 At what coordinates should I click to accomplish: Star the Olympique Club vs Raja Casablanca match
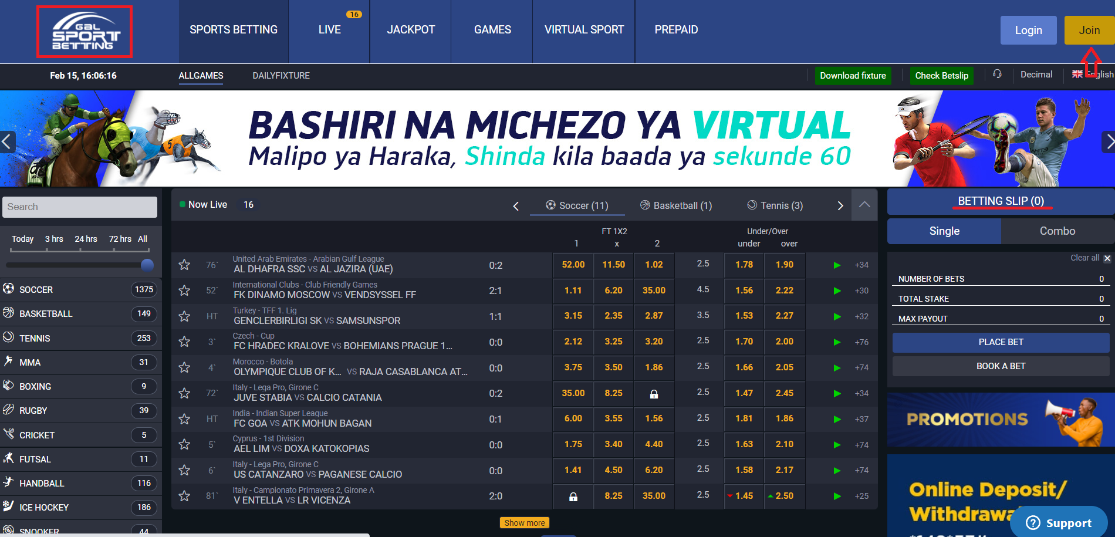click(x=184, y=367)
